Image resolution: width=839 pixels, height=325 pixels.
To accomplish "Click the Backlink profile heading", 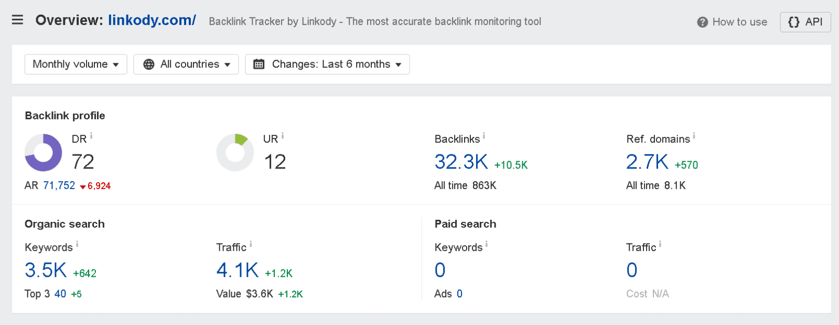I will tap(65, 116).
